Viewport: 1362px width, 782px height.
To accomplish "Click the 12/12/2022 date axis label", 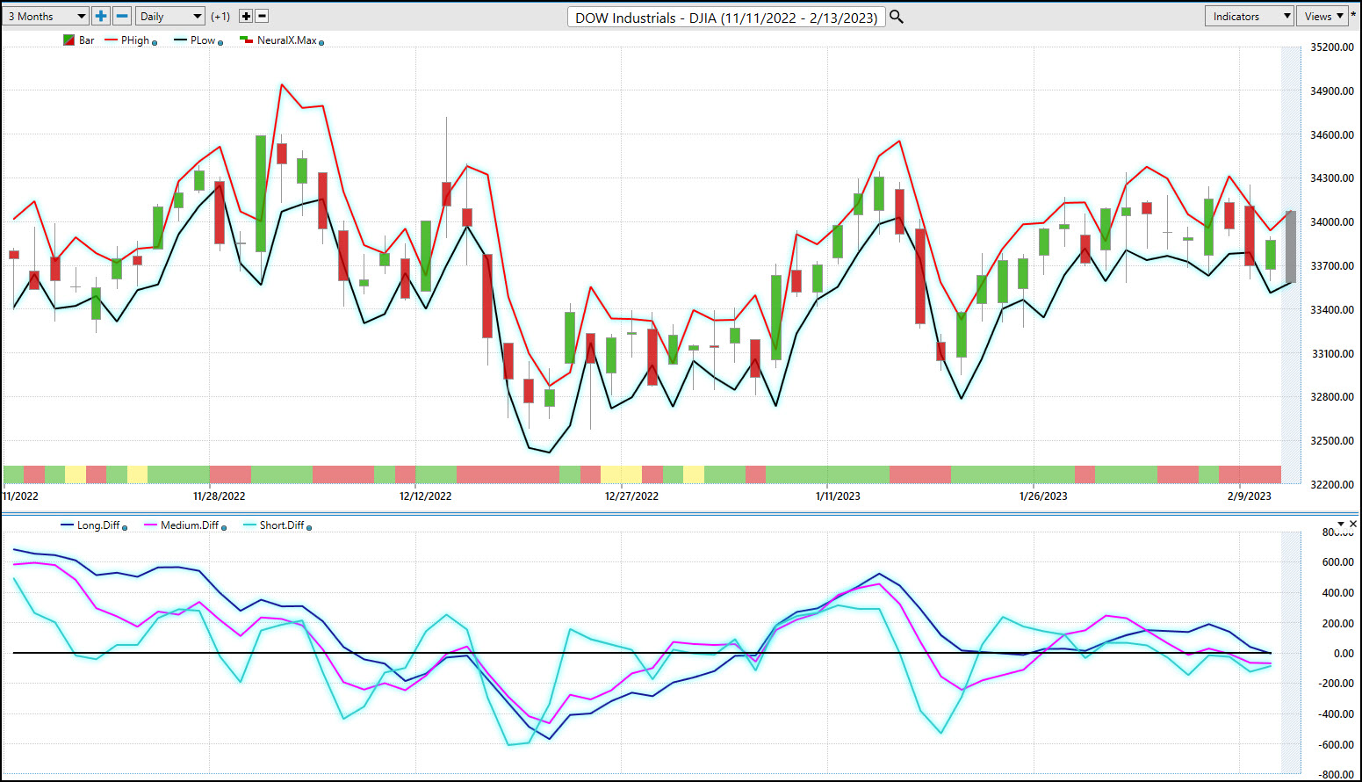I will tap(426, 496).
